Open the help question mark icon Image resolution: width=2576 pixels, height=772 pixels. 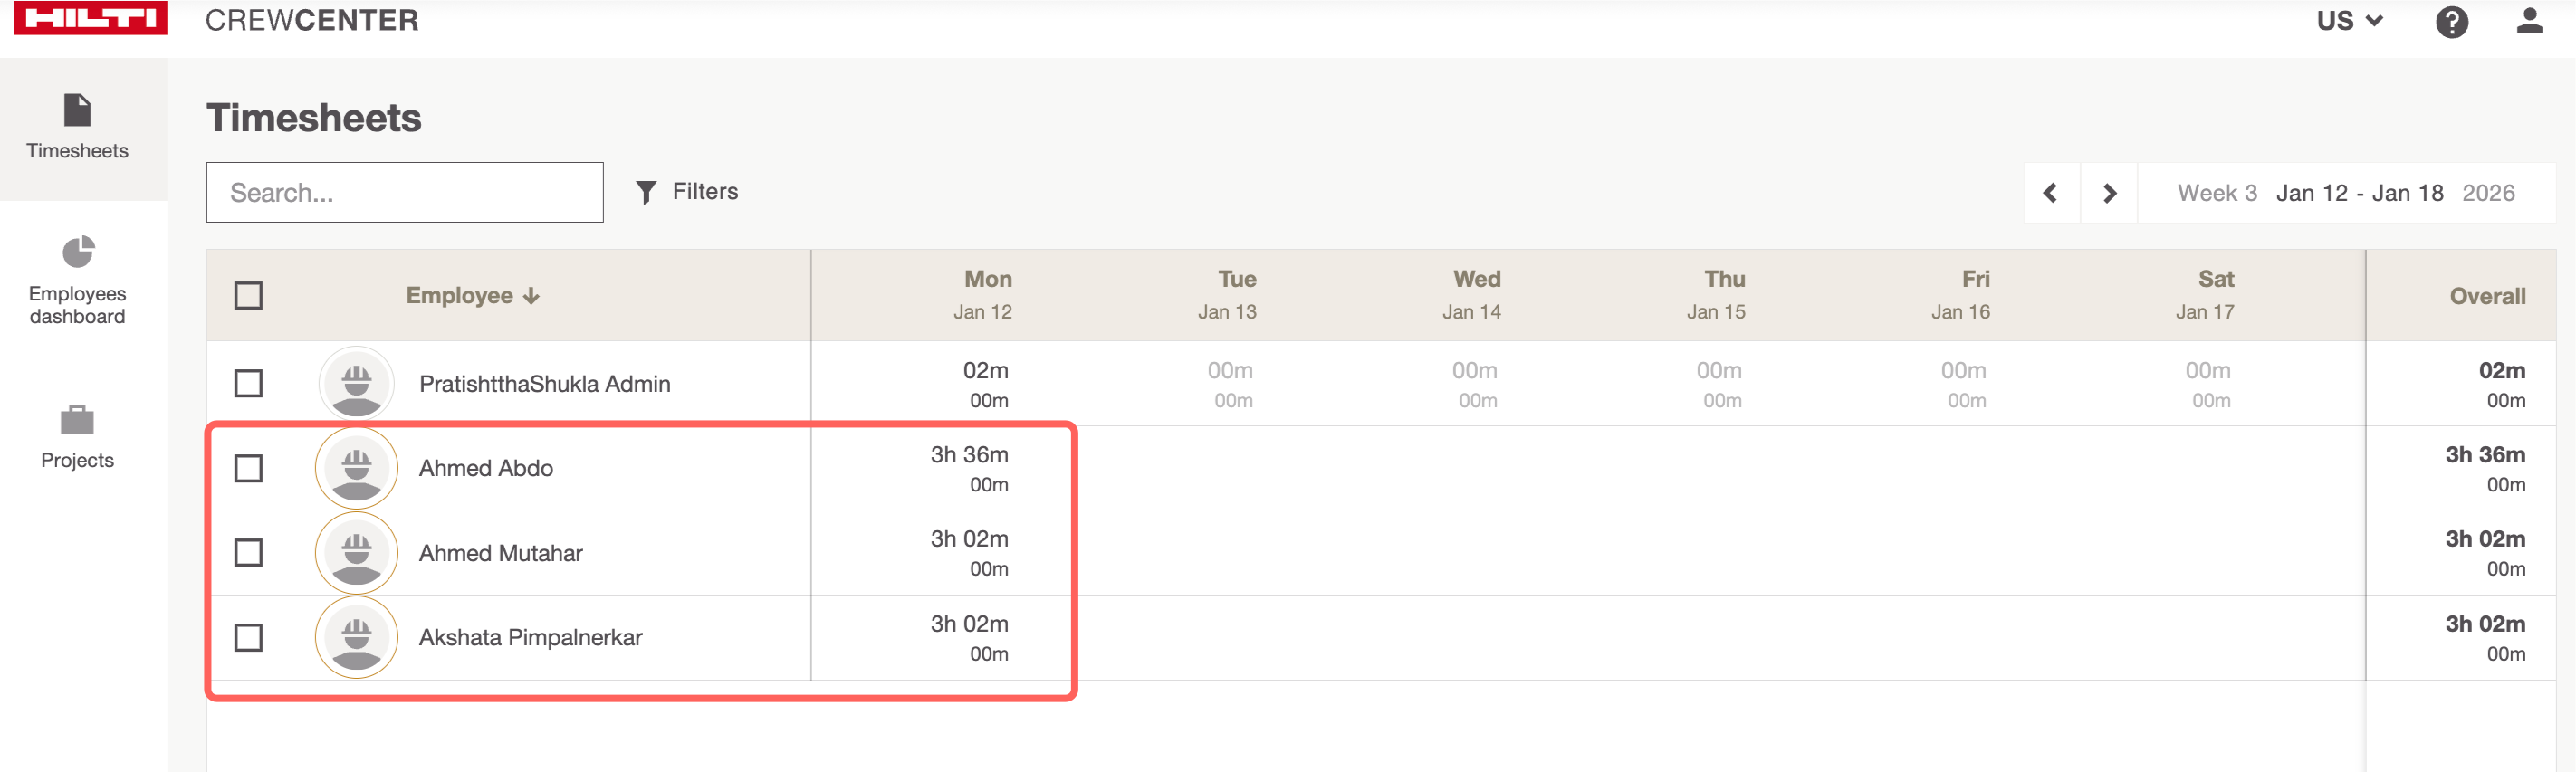pos(2451,22)
